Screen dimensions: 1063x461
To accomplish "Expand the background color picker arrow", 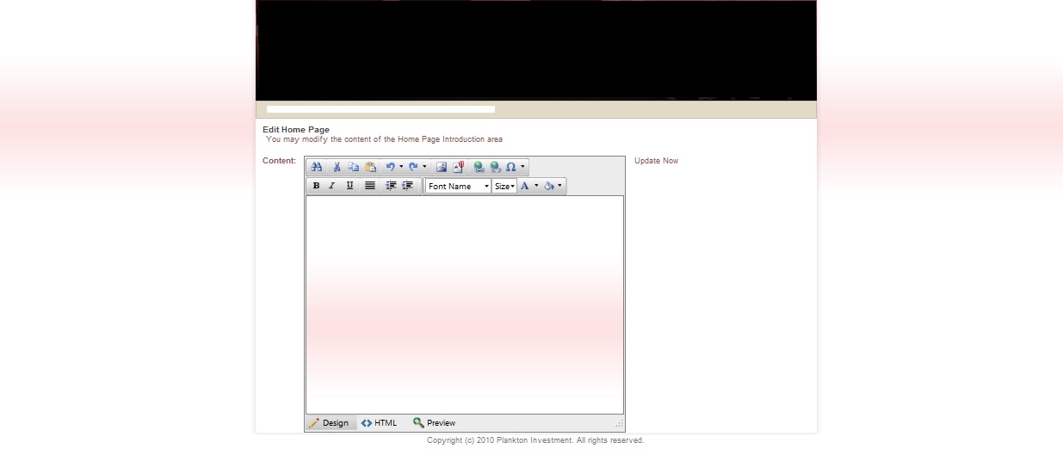I will (x=560, y=186).
